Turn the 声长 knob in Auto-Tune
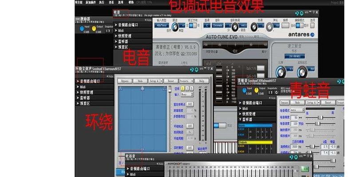This screenshot has width=355, height=177. (269, 27)
